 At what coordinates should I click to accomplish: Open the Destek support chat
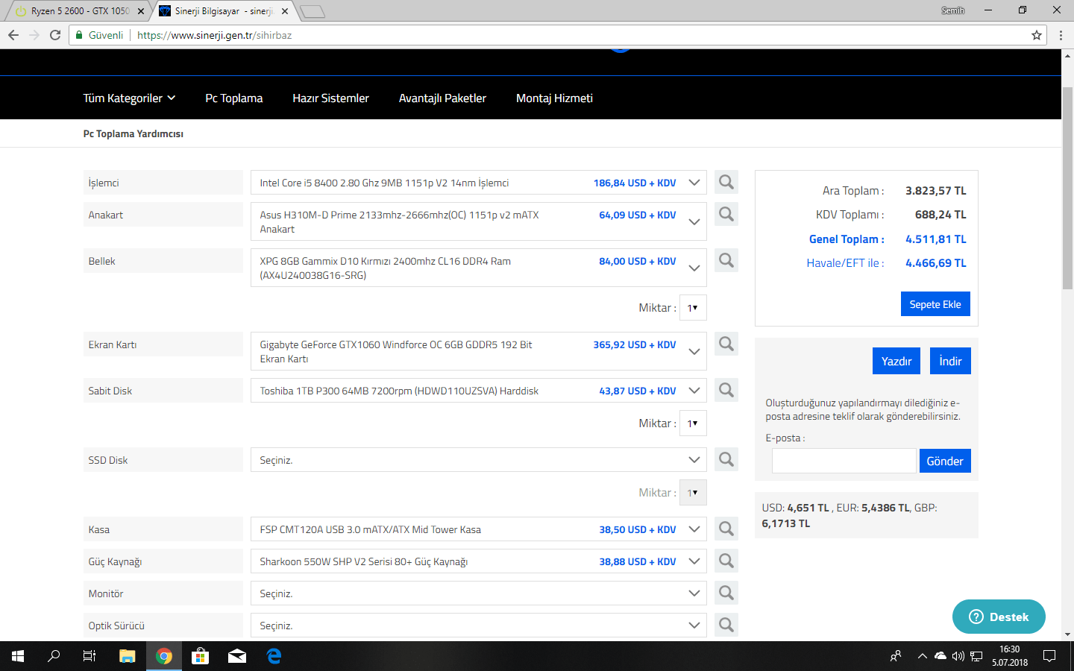click(x=999, y=617)
